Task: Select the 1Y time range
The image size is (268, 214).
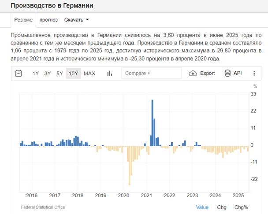Action: coord(36,73)
